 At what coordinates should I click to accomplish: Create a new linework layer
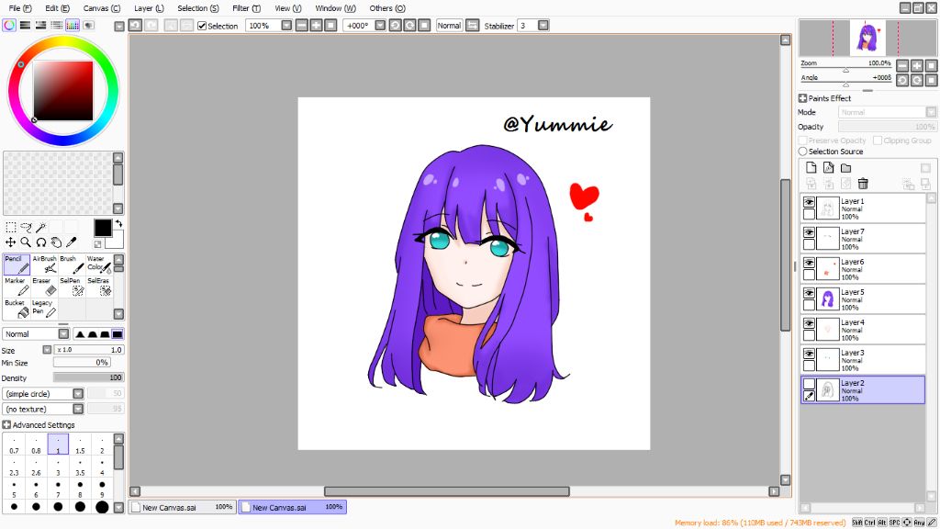point(829,168)
